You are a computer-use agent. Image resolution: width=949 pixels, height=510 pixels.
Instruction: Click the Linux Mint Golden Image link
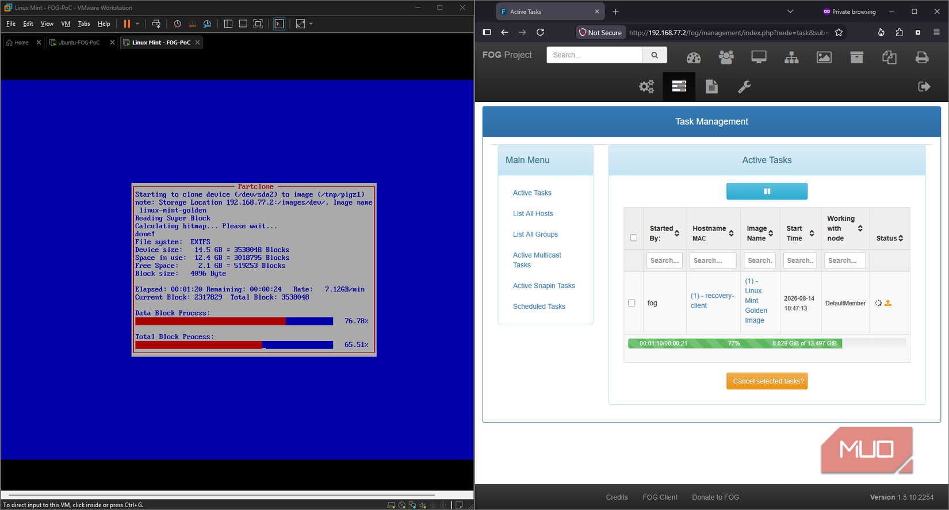(x=756, y=301)
